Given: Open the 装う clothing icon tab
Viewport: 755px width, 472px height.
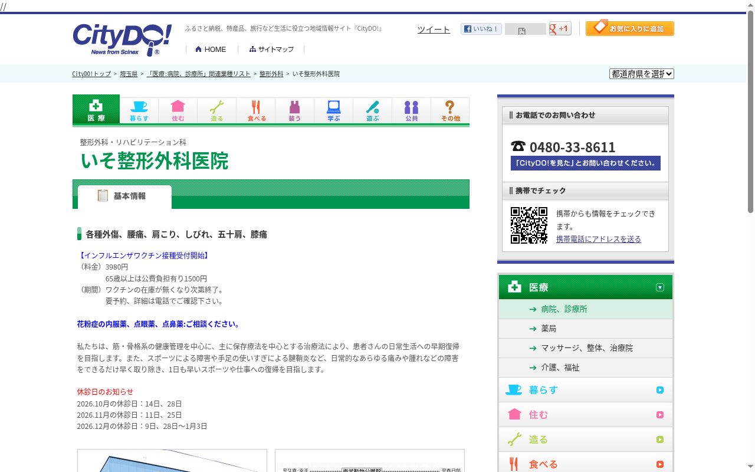Looking at the screenshot, I should [295, 110].
